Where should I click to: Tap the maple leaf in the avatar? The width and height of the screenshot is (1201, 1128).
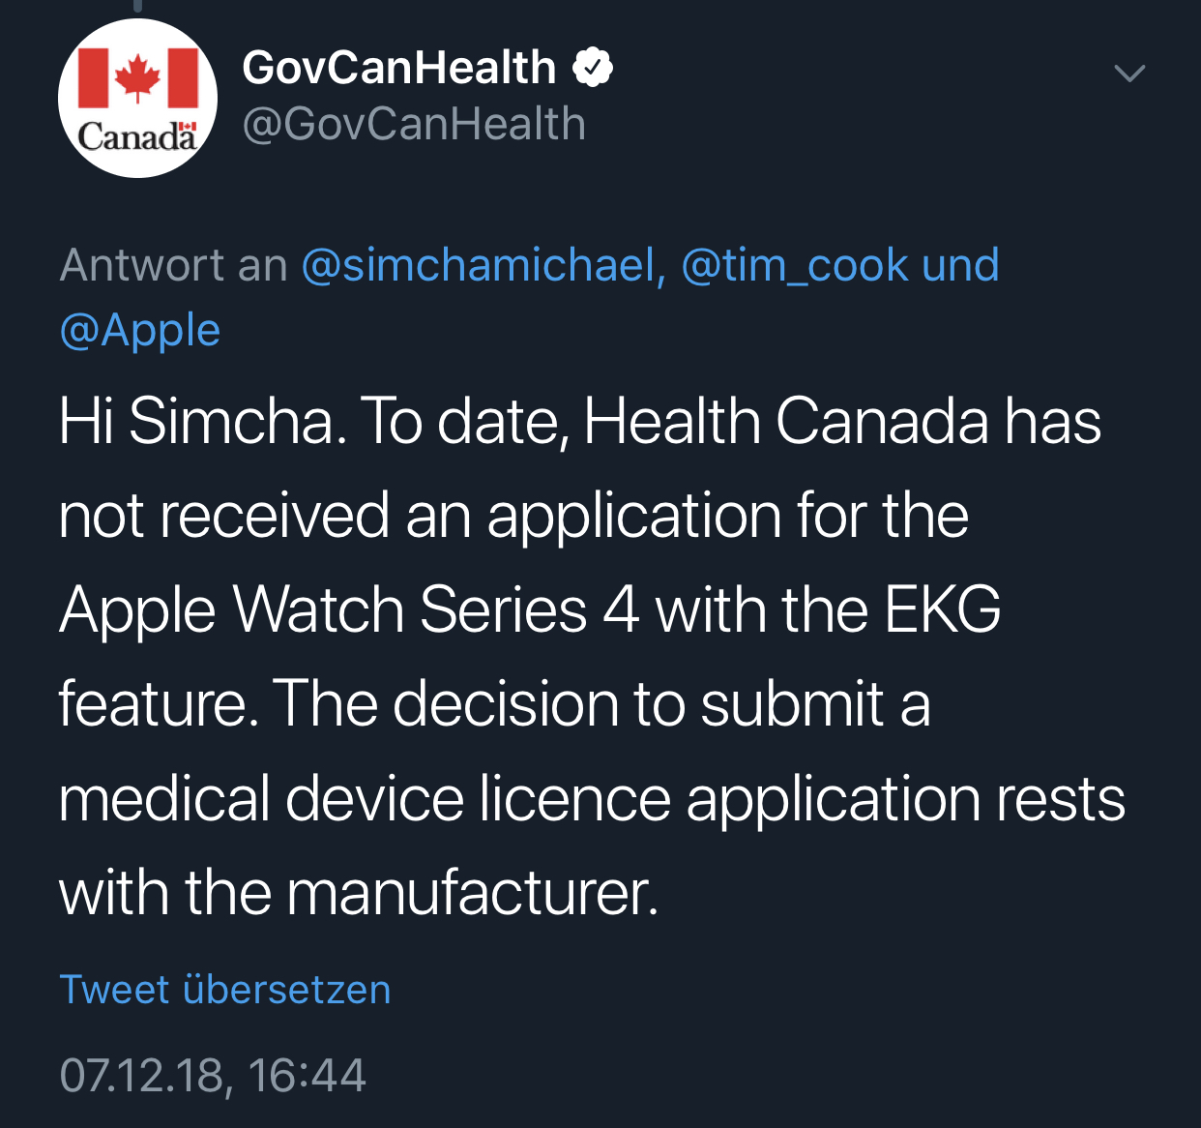[137, 77]
